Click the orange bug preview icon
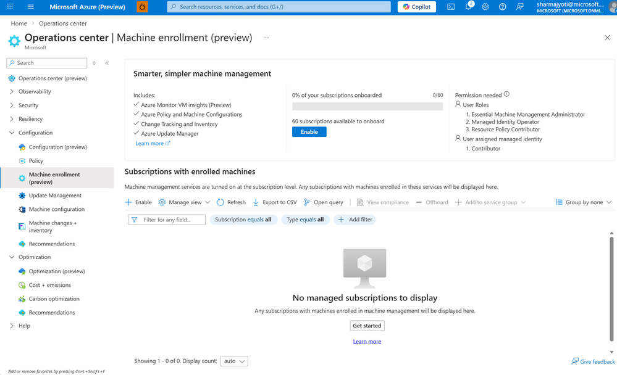 click(x=142, y=7)
